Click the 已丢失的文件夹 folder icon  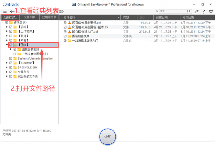click(x=15, y=77)
